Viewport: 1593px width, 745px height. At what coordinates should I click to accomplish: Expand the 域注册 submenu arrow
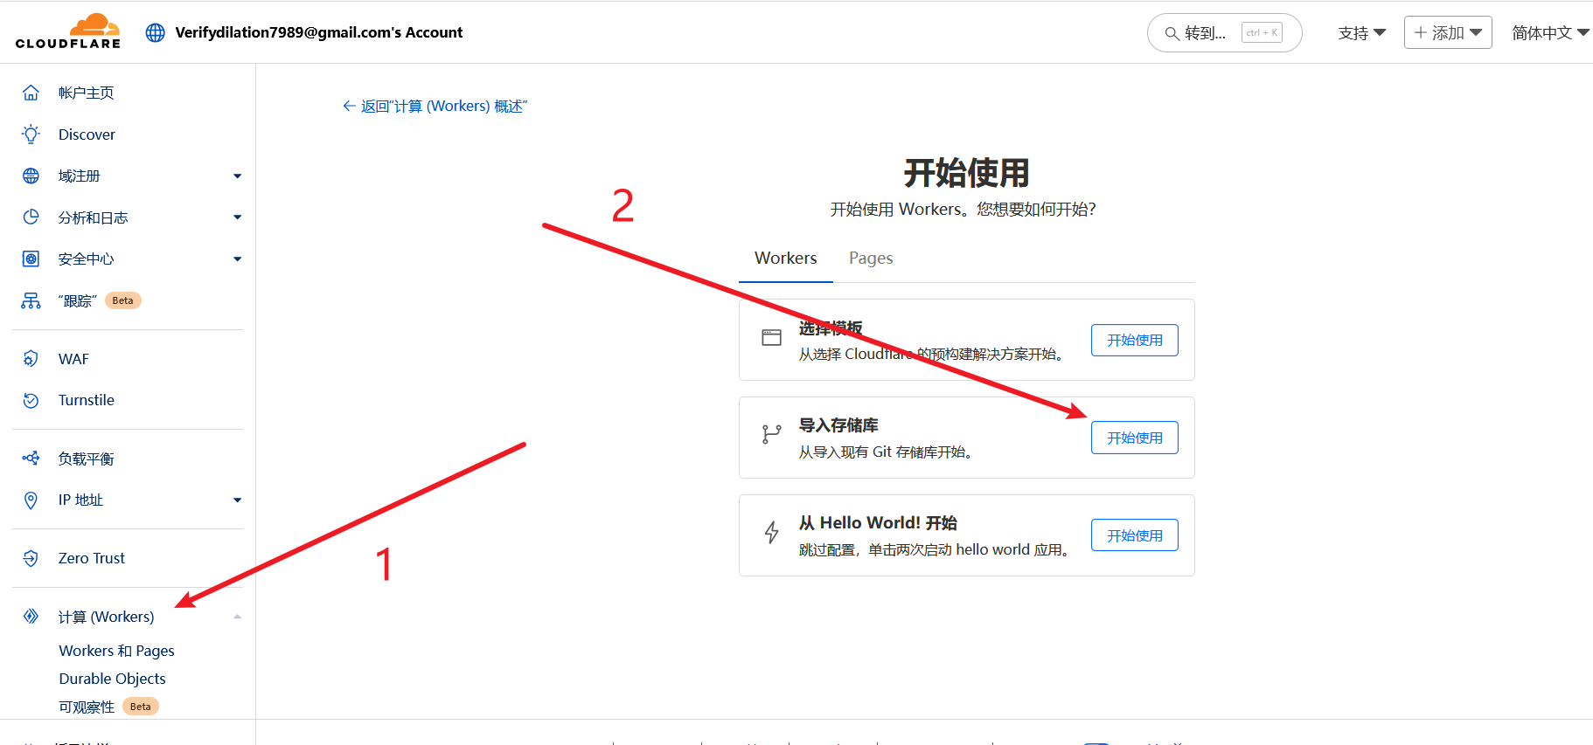tap(237, 176)
